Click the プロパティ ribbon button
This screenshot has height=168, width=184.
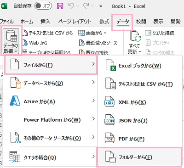click(157, 43)
